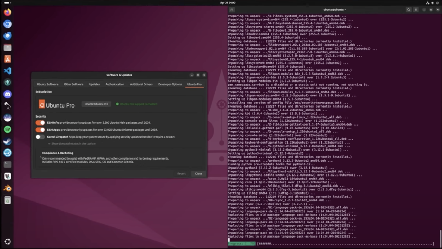This screenshot has width=442, height=249.
Task: Open the terminal hamburger menu
Action: point(416,10)
